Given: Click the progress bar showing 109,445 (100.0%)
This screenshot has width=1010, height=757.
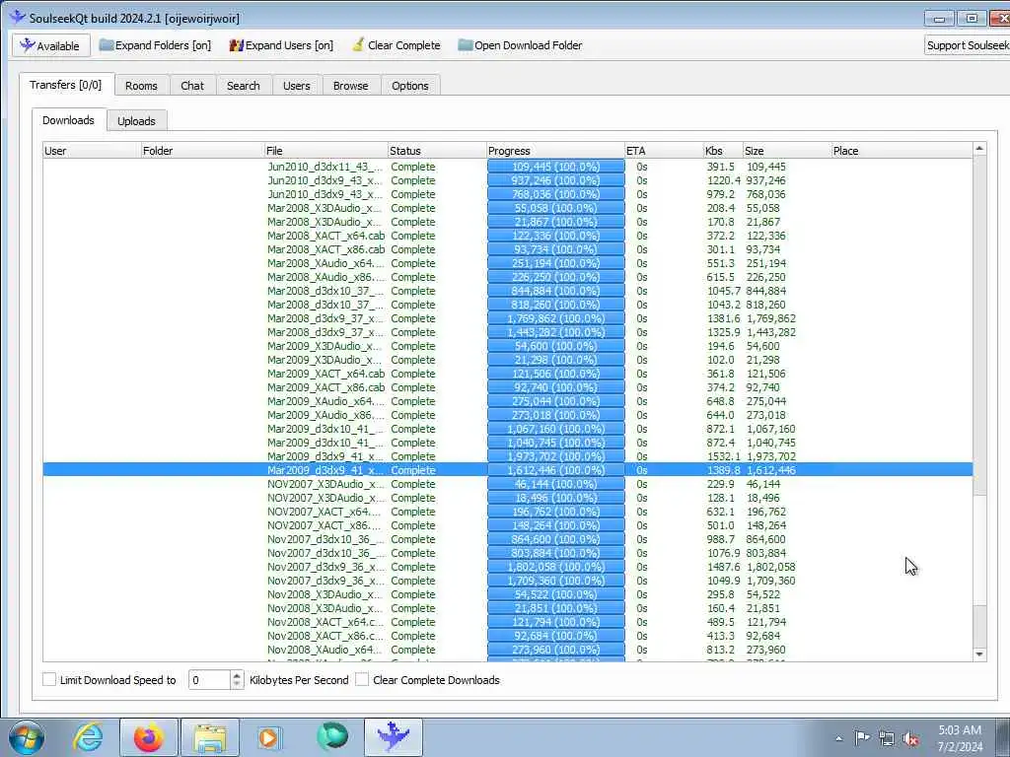Looking at the screenshot, I should [556, 167].
